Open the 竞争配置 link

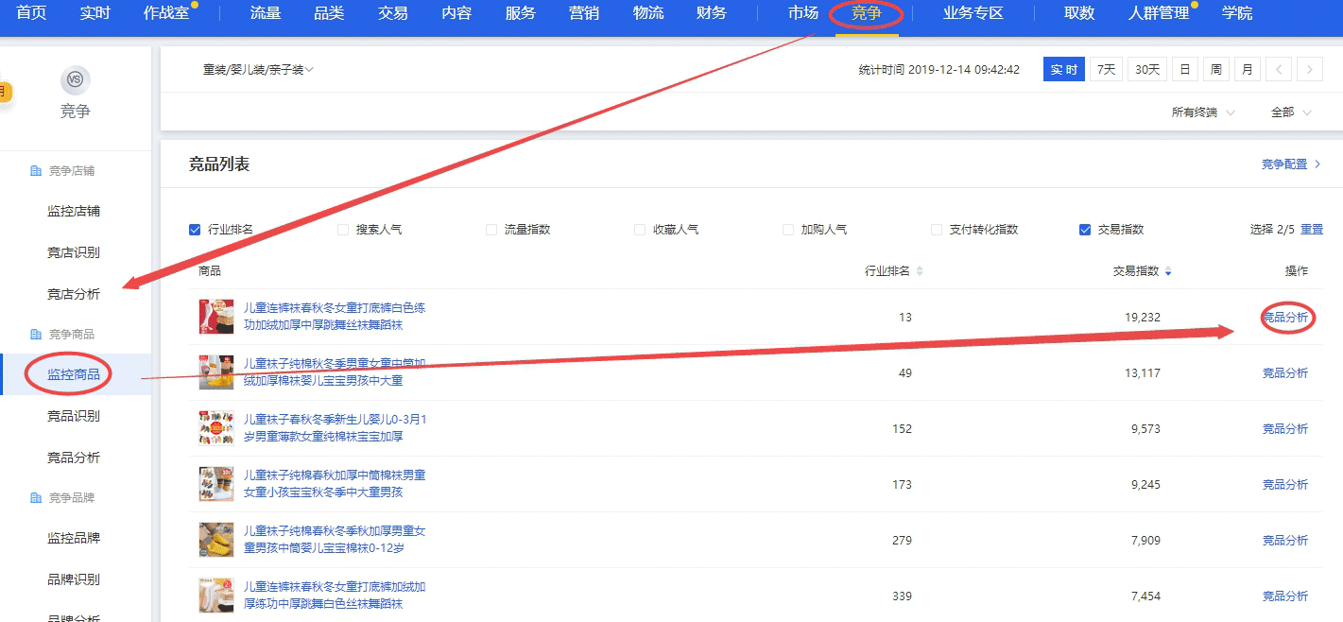pyautogui.click(x=1290, y=164)
